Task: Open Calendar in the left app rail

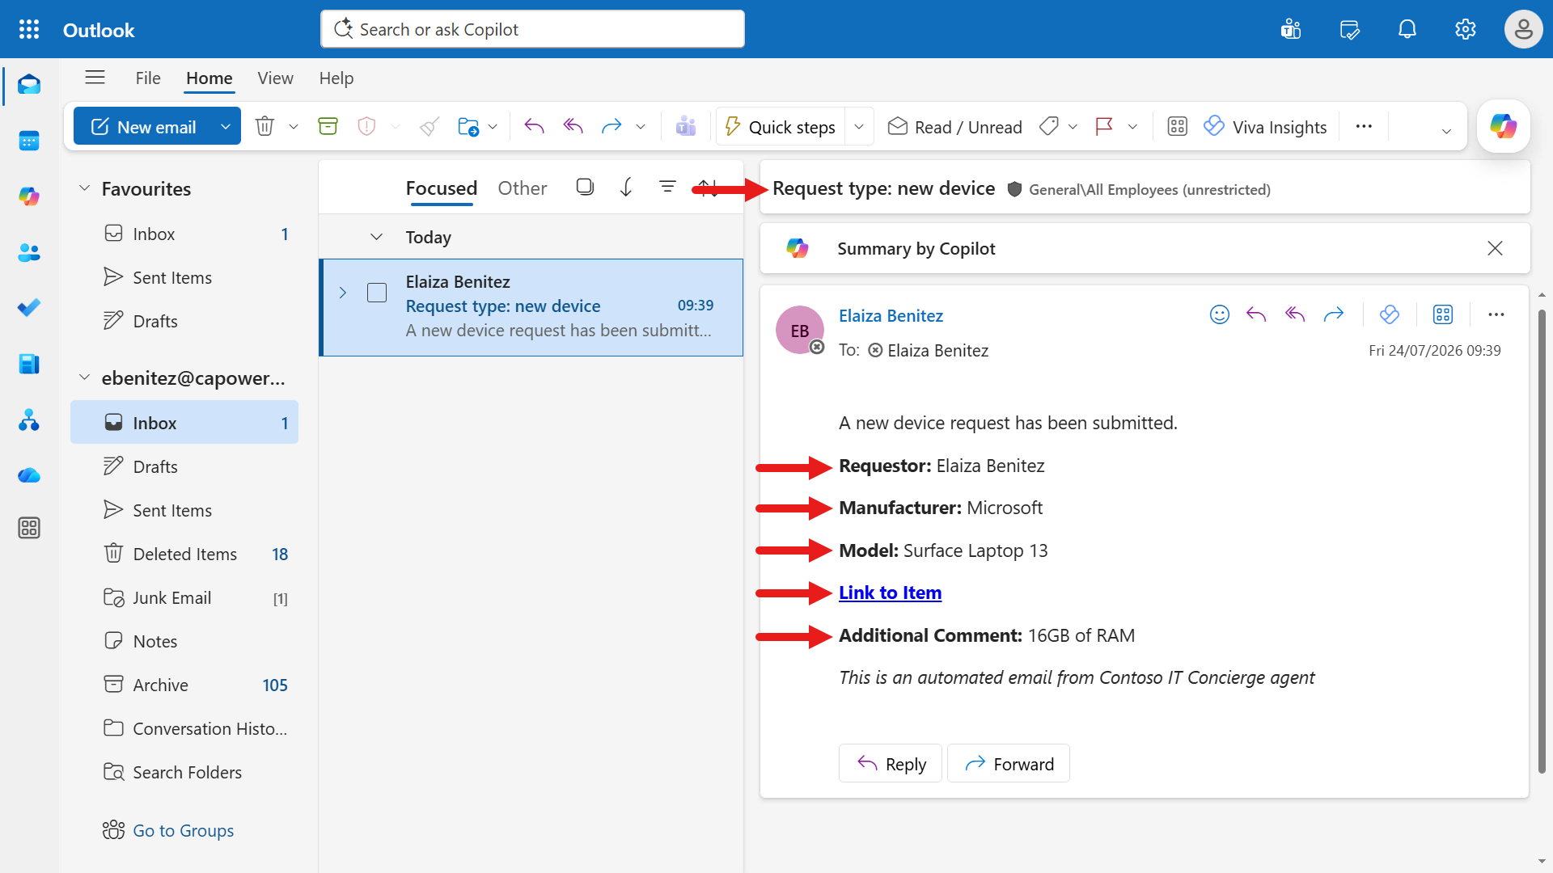Action: point(29,141)
